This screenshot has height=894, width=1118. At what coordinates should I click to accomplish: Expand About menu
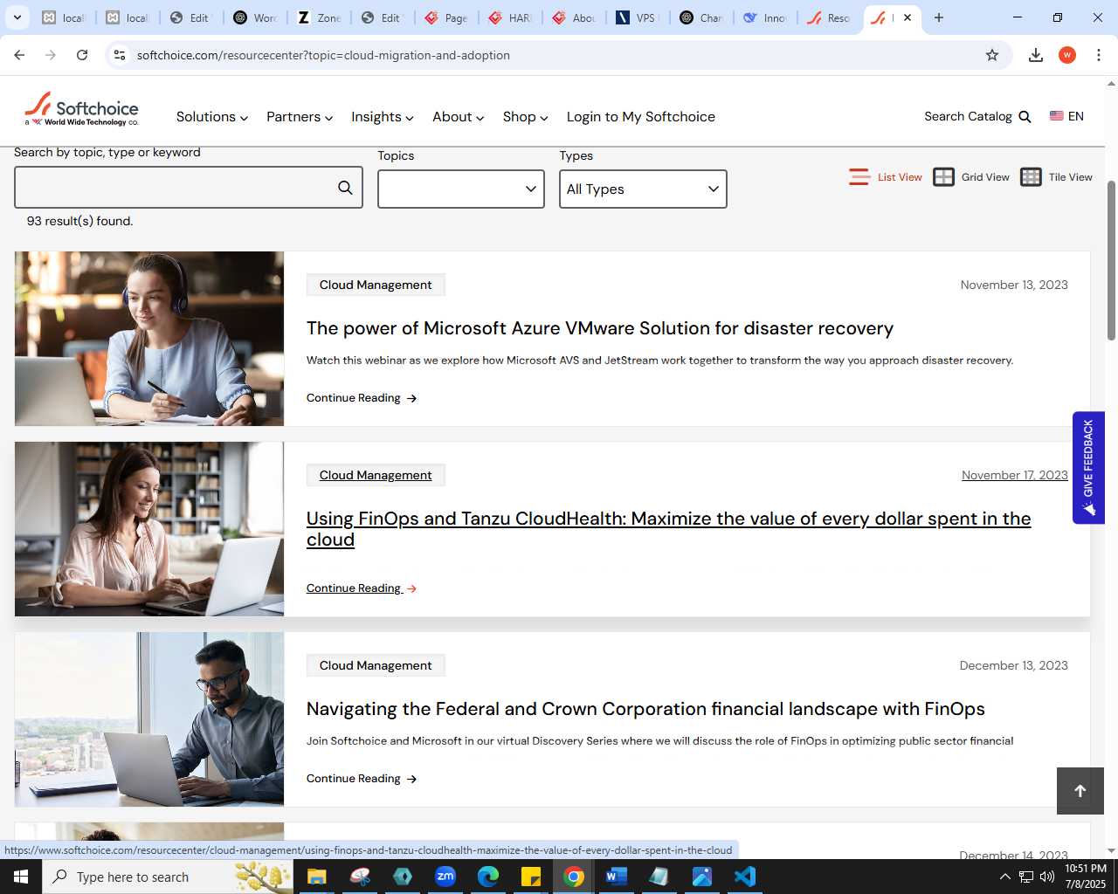point(459,117)
